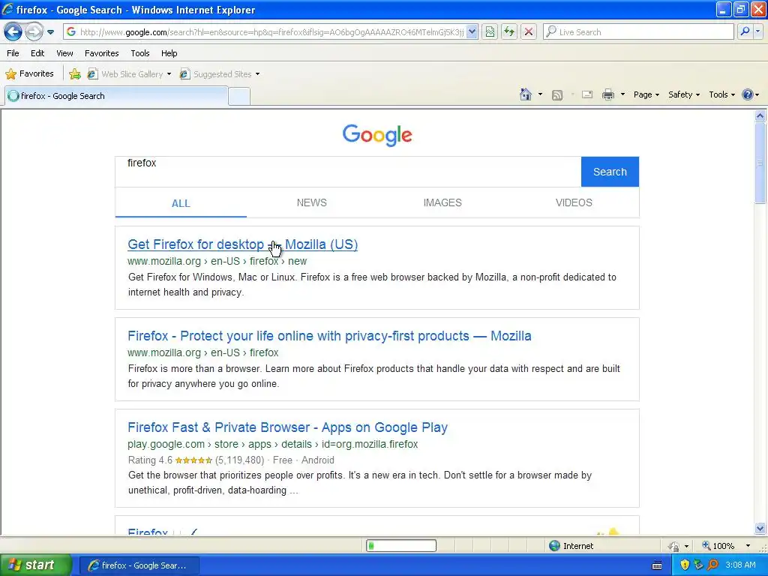768x576 pixels.
Task: Click the Forward navigation arrow
Action: 33,32
